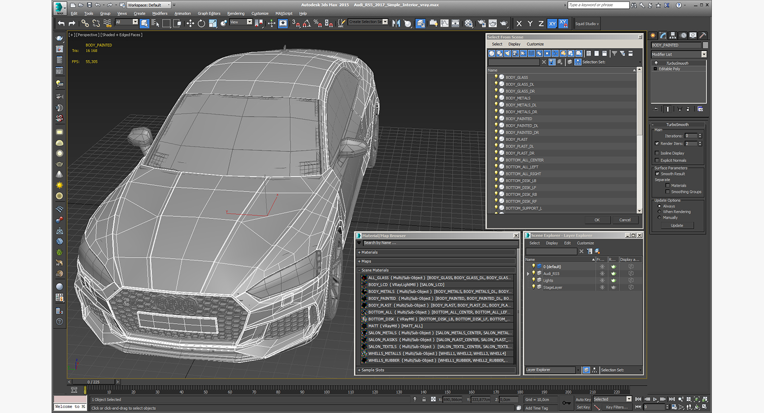Screen dimensions: 764x413
Task: Open Key Filters dialog
Action: (617, 407)
